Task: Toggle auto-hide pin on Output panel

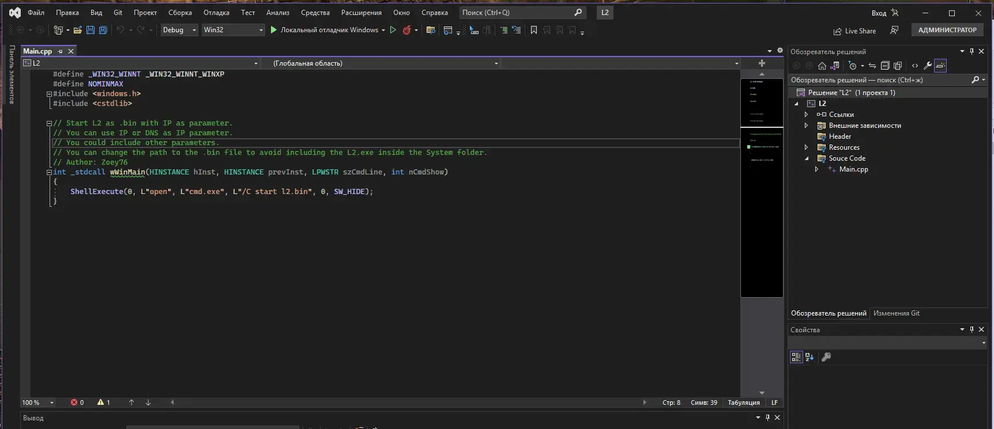Action: 767,417
